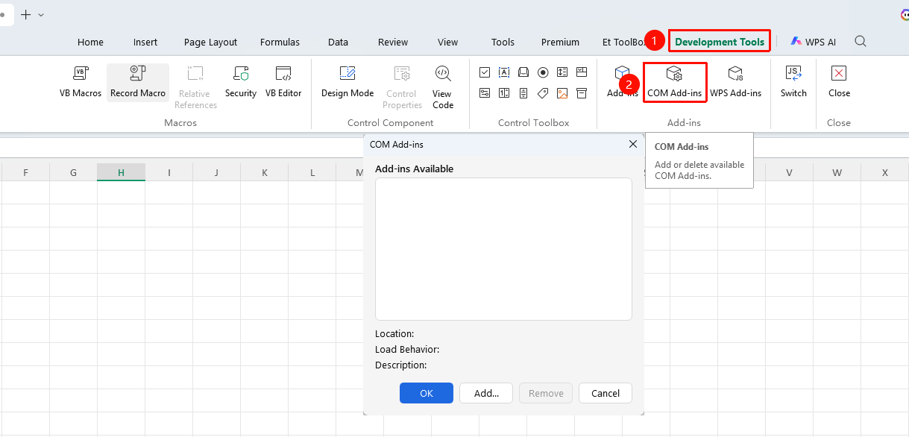This screenshot has height=437, width=909.
Task: Insert a Command Button control
Action: pos(523,72)
